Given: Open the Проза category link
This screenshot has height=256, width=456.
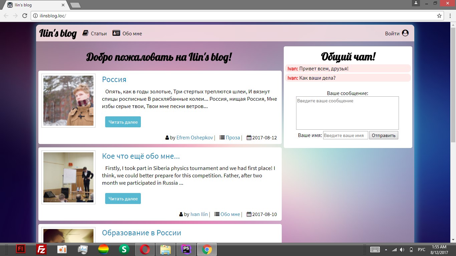Looking at the screenshot, I should coord(233,137).
